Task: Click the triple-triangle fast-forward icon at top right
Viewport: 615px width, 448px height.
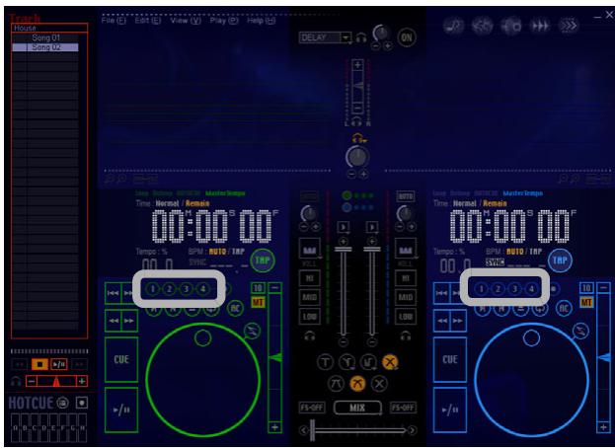Action: (540, 27)
